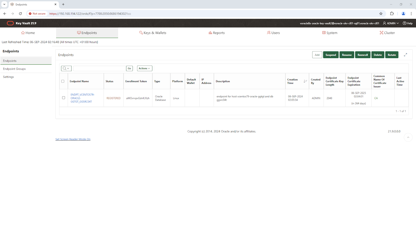
Task: Open a new browser tab with plus icon
Action: (x=63, y=4)
